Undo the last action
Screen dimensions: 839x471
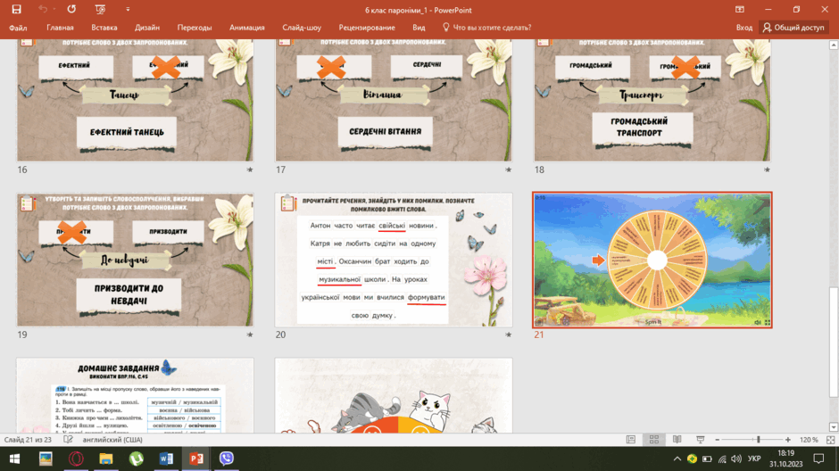43,9
